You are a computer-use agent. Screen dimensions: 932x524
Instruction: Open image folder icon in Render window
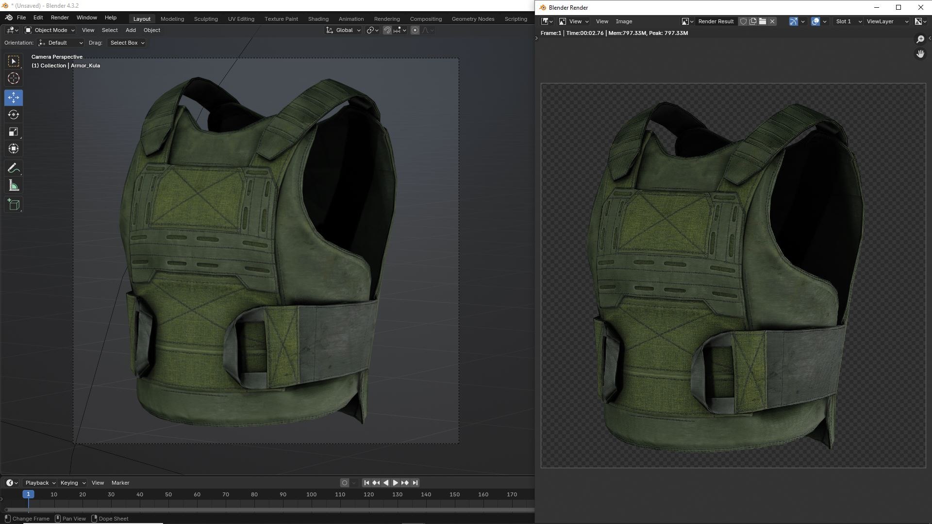[x=763, y=21]
